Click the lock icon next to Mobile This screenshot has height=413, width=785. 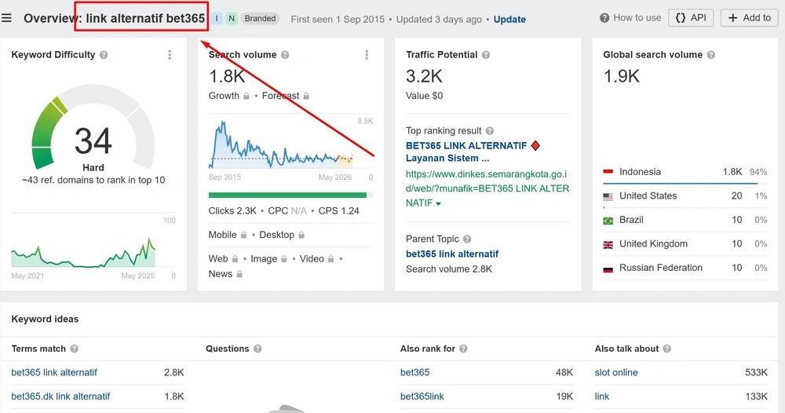pyautogui.click(x=243, y=235)
